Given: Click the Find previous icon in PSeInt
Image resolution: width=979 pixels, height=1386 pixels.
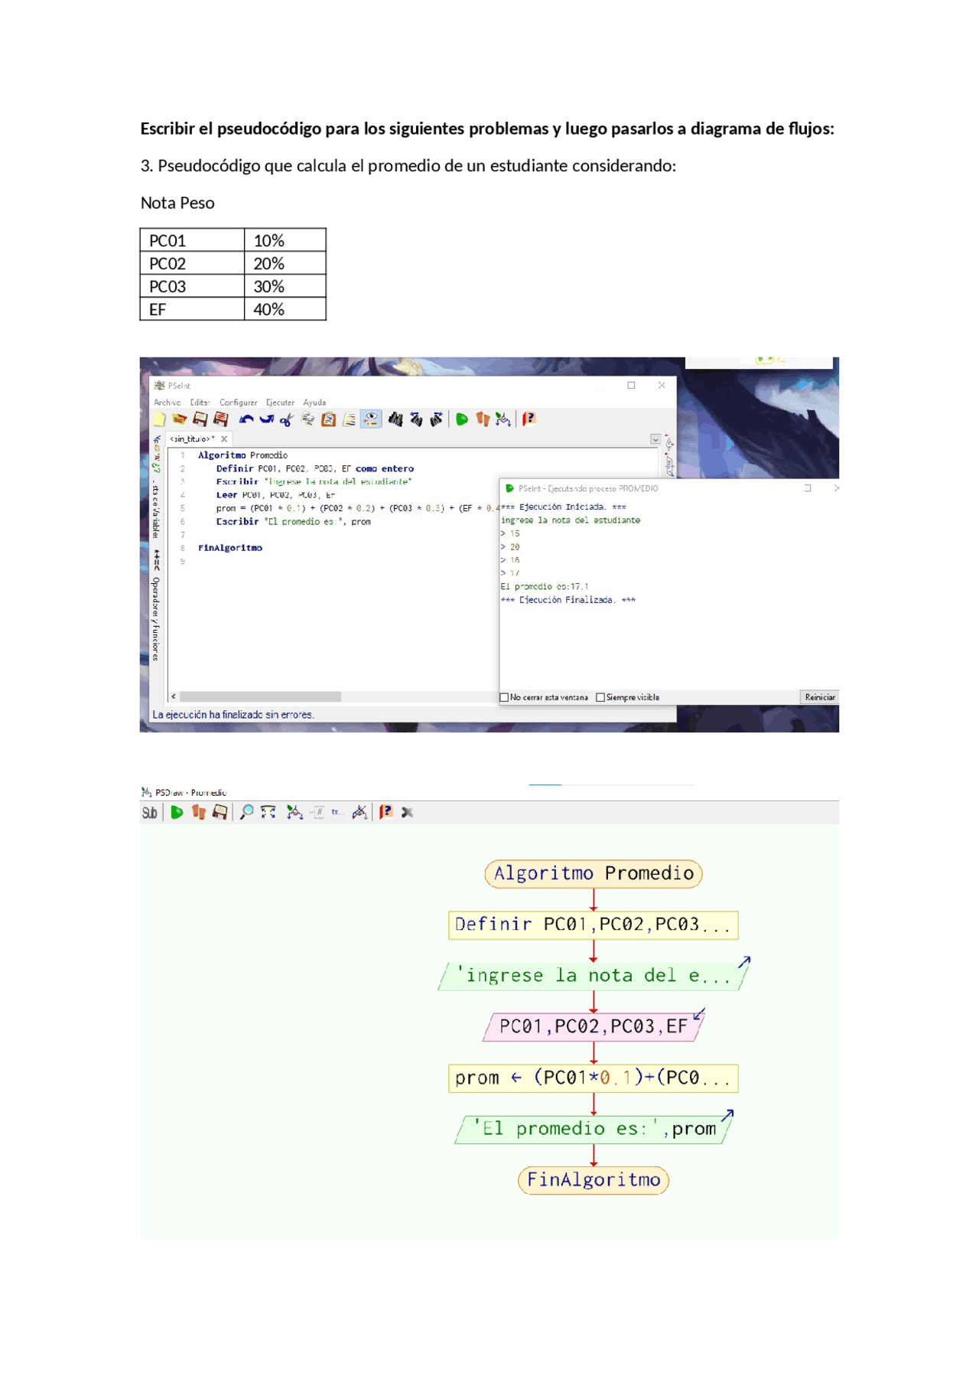Looking at the screenshot, I should [416, 419].
